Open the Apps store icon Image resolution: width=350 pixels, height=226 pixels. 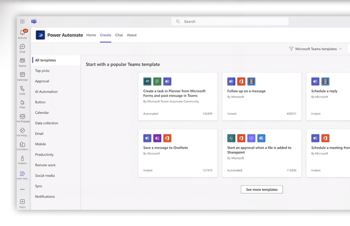tap(22, 202)
